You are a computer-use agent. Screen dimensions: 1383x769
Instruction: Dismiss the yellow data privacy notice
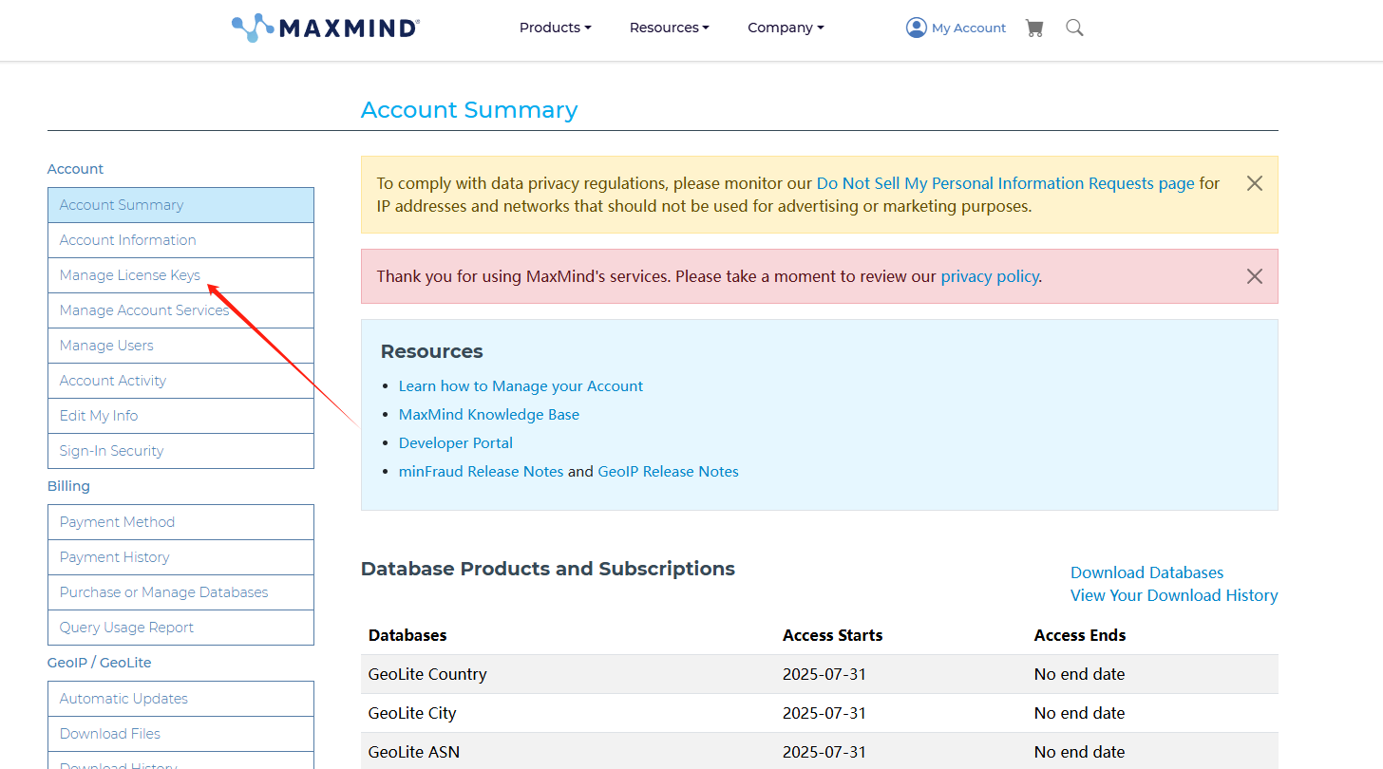[x=1255, y=183]
